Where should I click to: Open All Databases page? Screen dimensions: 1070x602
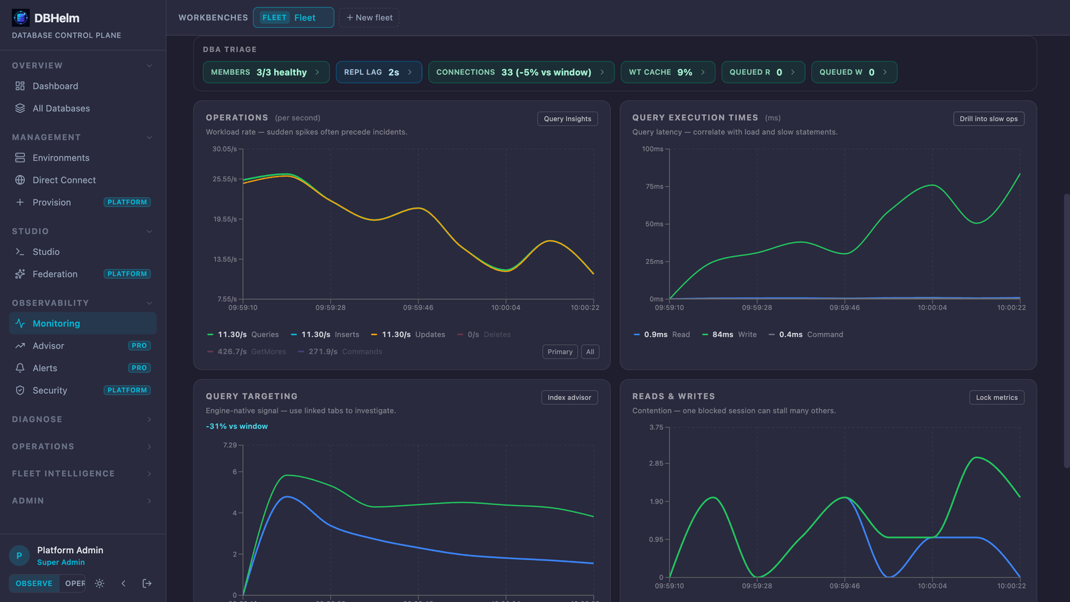pos(83,108)
